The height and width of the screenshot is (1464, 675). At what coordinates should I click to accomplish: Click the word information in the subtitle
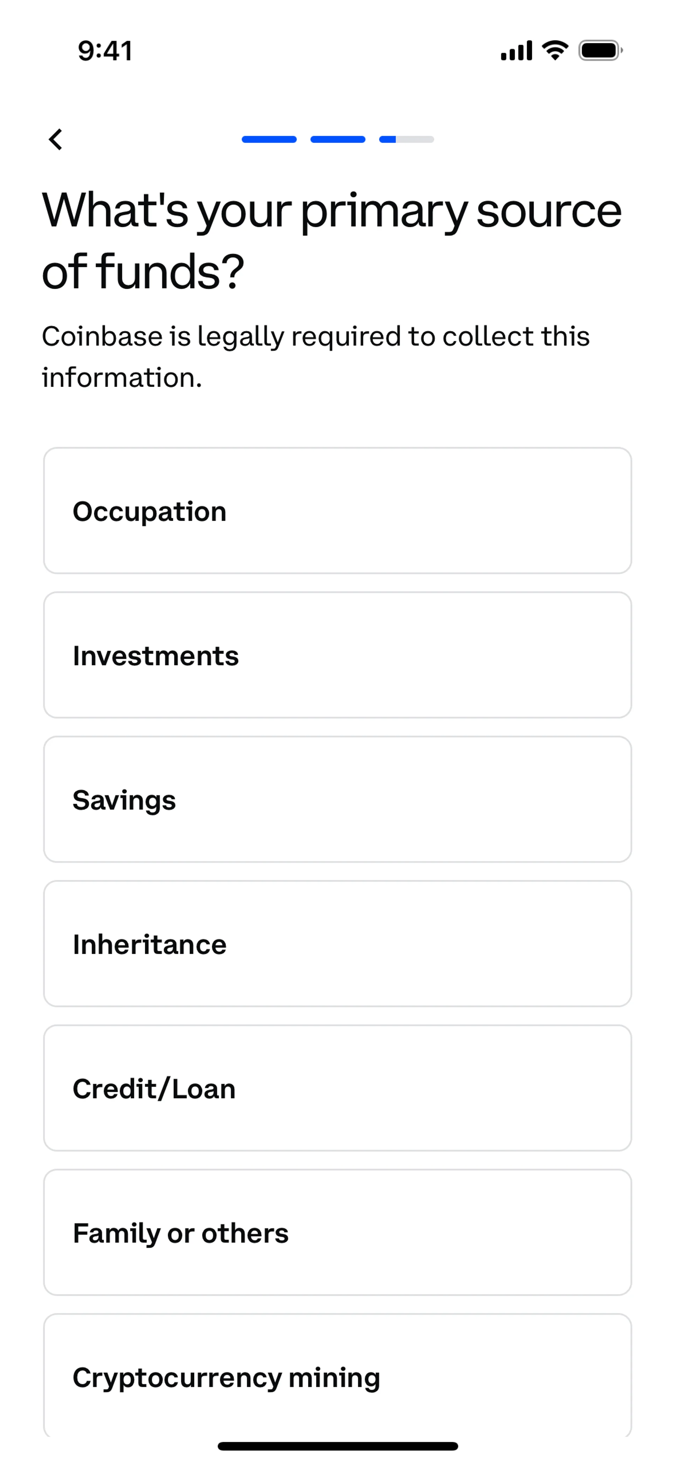(122, 377)
